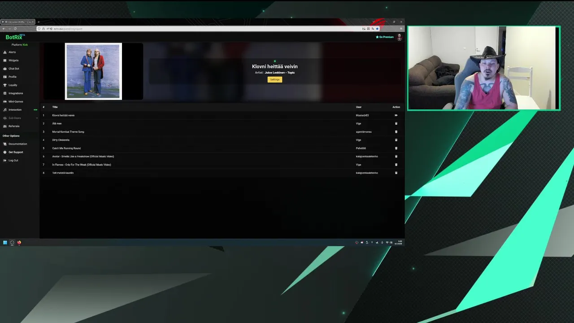Click Dirty Cinderella title
574x323 pixels.
61,140
